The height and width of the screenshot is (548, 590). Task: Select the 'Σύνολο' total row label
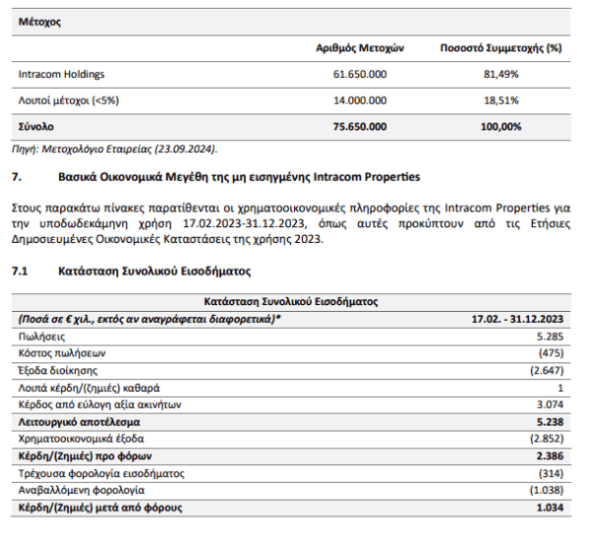click(36, 127)
